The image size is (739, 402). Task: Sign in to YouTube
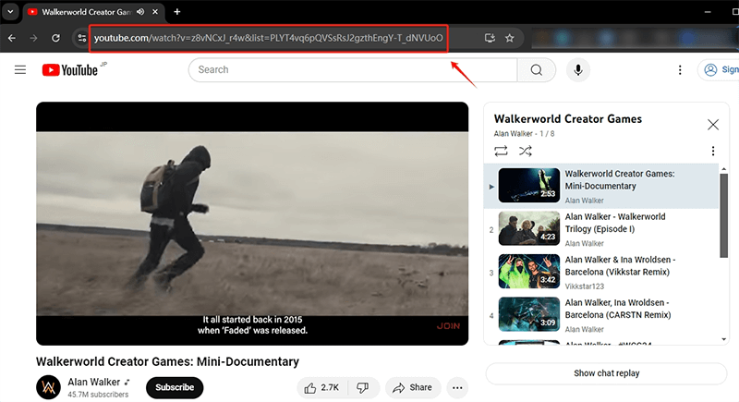point(720,69)
